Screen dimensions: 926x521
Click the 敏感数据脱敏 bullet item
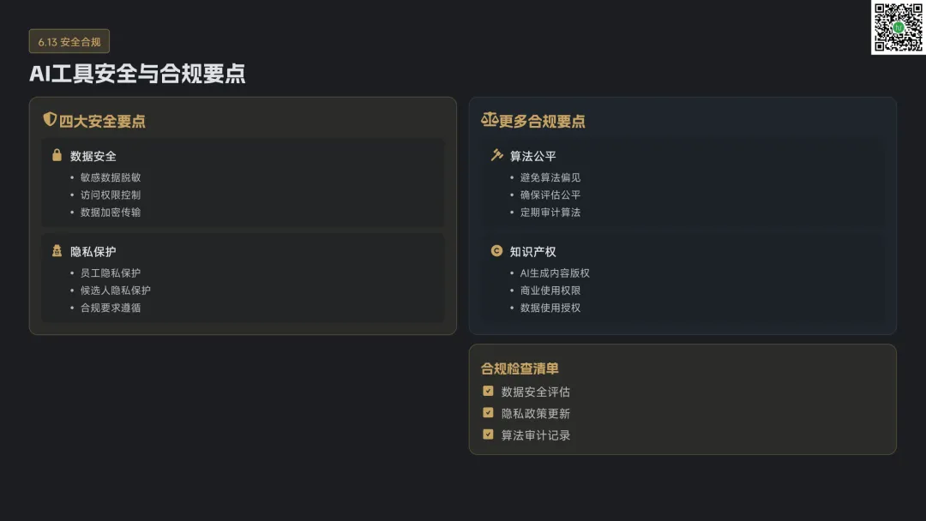111,177
